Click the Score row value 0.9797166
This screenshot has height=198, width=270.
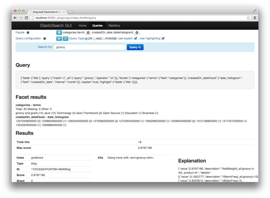click(38, 175)
